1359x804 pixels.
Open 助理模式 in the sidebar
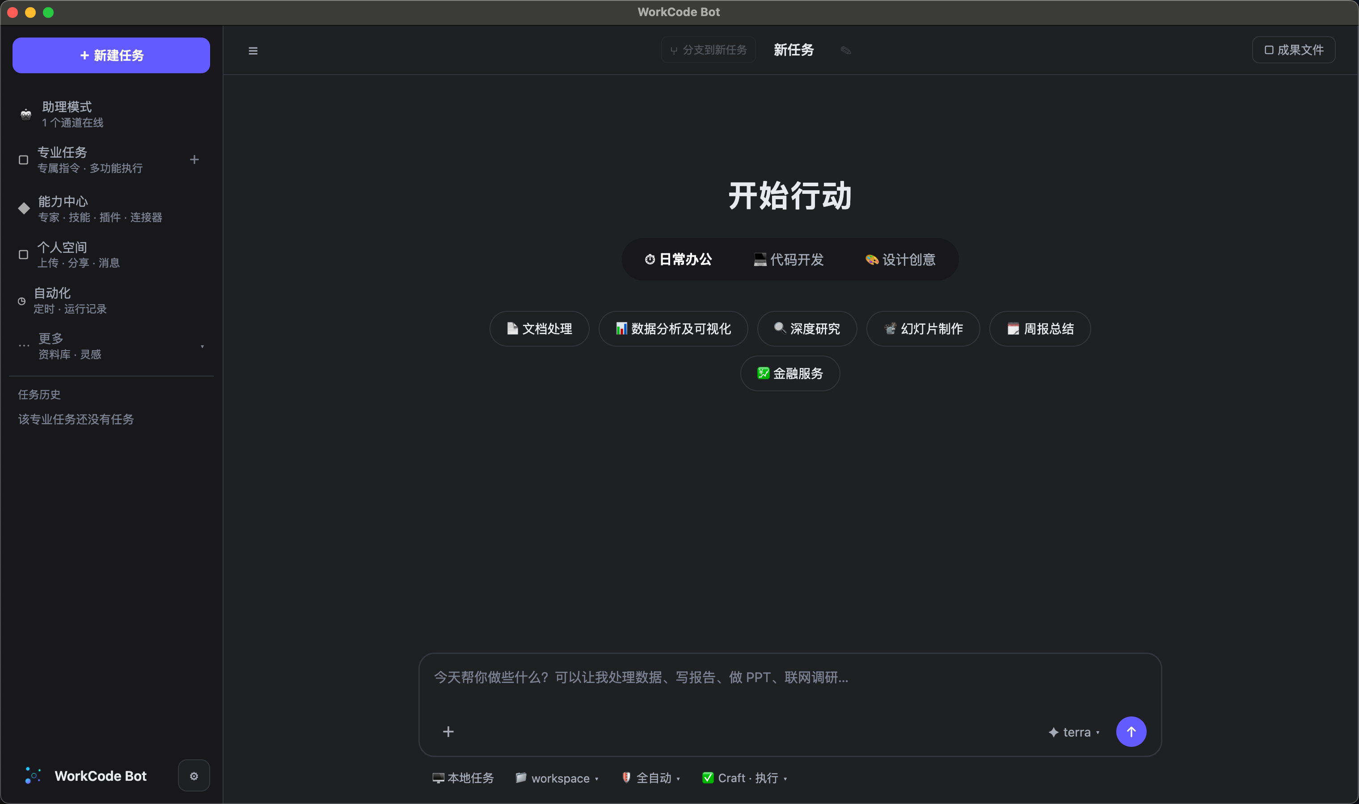pos(111,114)
